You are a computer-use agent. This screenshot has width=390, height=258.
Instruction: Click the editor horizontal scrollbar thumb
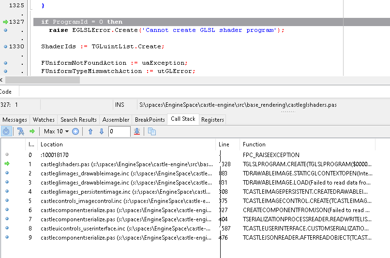[x=43, y=80]
